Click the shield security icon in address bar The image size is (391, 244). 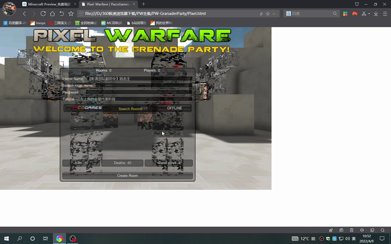81,14
